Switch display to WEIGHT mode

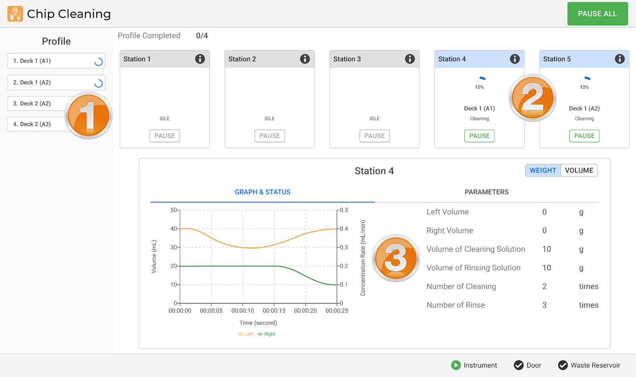coord(543,170)
